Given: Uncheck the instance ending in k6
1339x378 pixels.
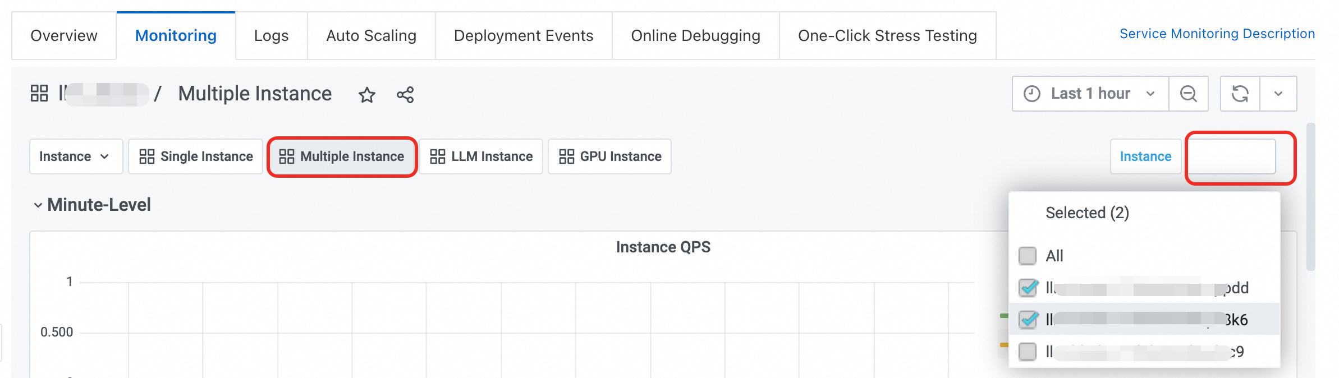Looking at the screenshot, I should (x=1028, y=320).
